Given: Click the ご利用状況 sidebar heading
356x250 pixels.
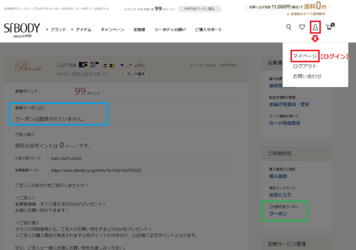Looking at the screenshot, I should [x=280, y=154].
